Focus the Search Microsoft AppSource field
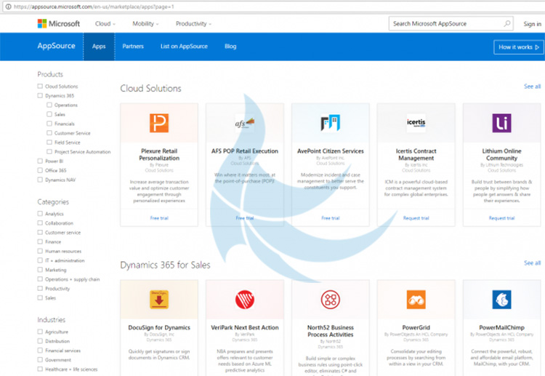The height and width of the screenshot is (376, 545). coord(451,24)
